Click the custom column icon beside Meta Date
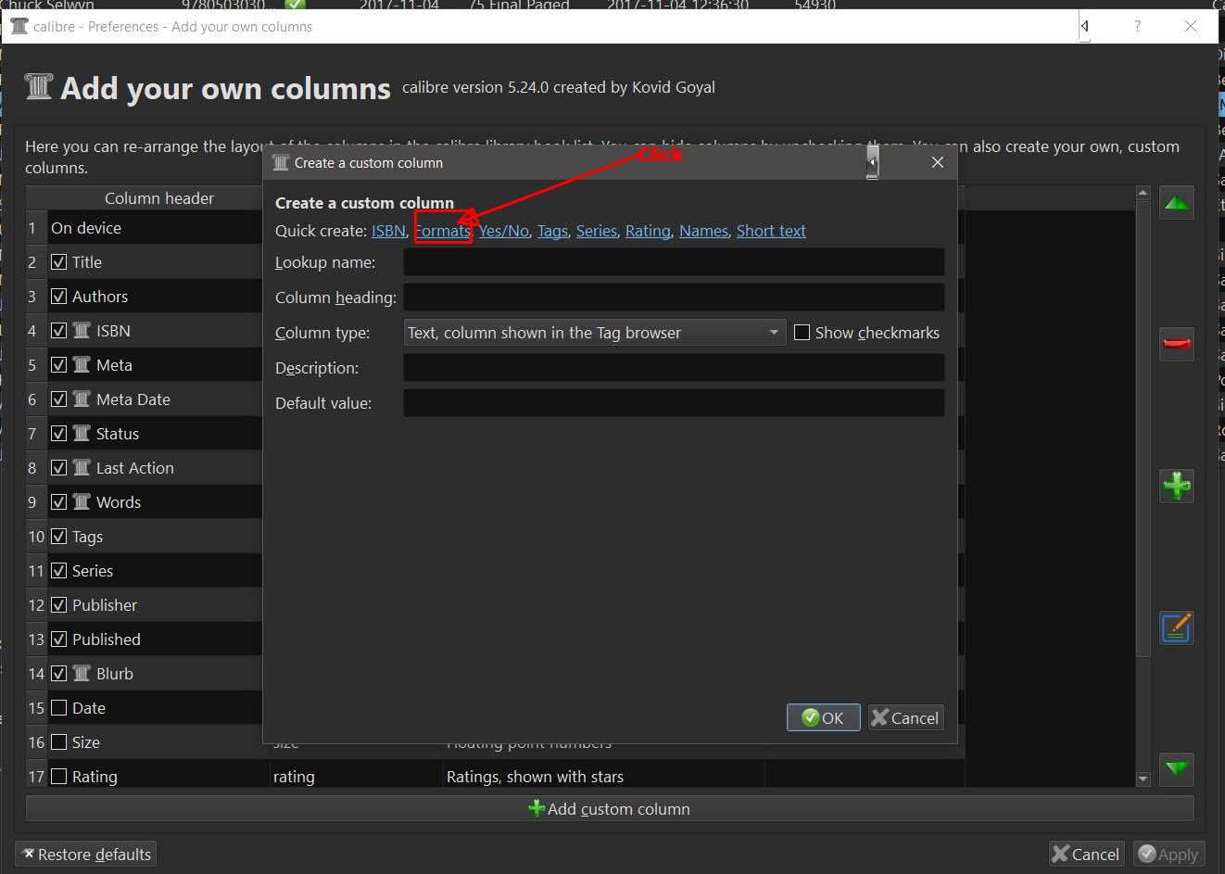Screen dimensions: 1225x874 click(x=82, y=399)
